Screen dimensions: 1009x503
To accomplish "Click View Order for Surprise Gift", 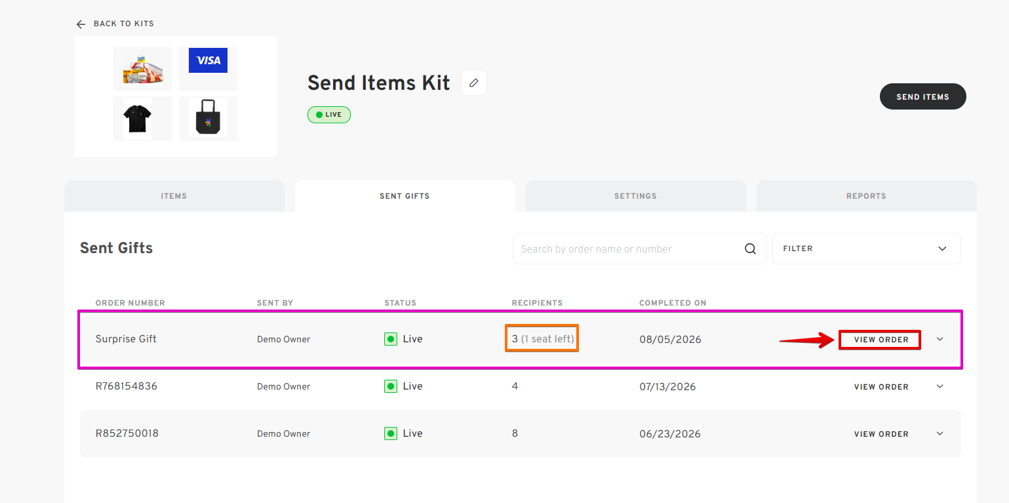I will (880, 340).
